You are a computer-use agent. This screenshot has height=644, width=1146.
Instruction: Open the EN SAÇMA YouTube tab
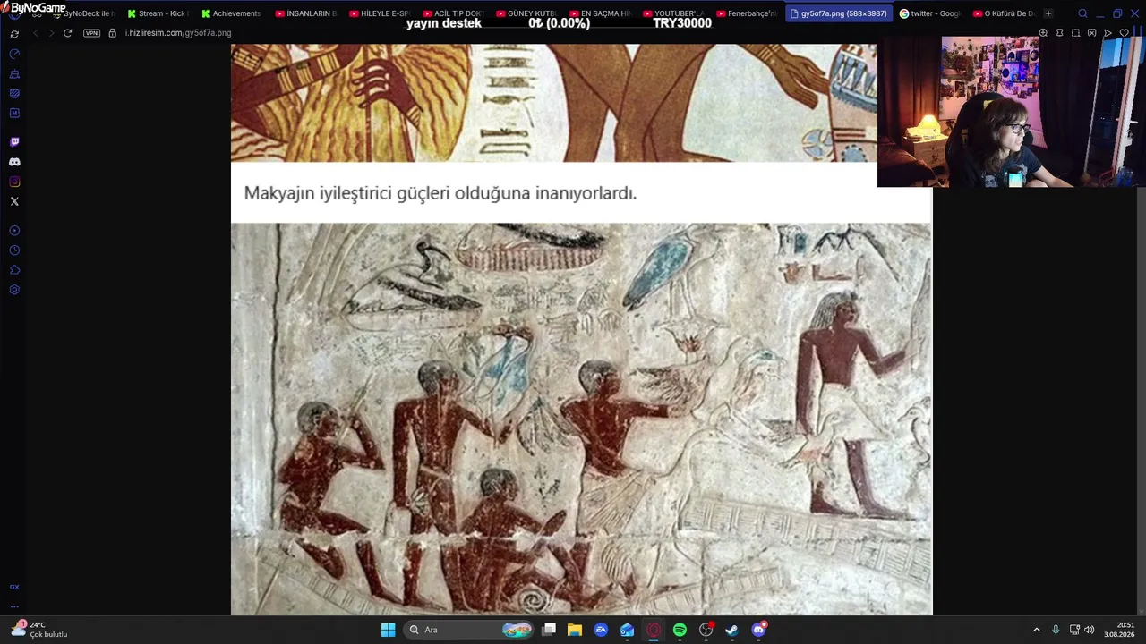(599, 13)
